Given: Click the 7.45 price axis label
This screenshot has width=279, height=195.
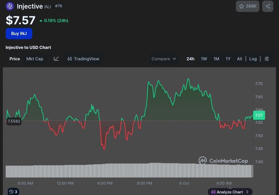Looking at the screenshot, I should click(x=259, y=149).
